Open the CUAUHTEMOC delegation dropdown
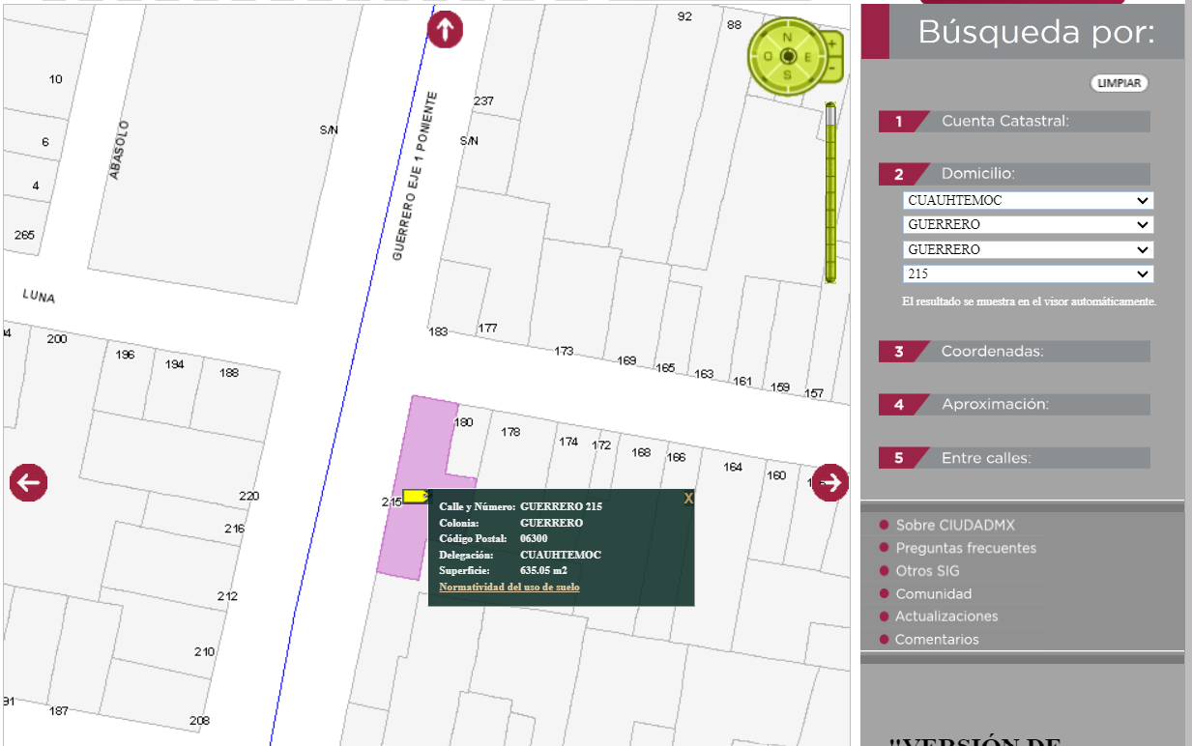Viewport: 1192px width, 746px height. 1028,201
